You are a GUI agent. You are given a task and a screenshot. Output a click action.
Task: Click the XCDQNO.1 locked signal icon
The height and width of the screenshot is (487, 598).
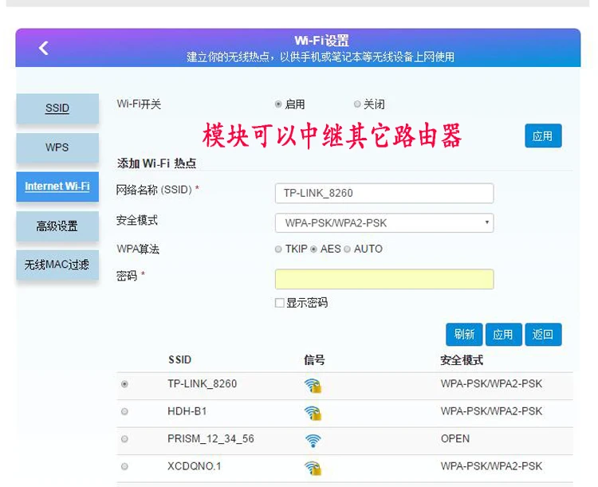tap(313, 468)
